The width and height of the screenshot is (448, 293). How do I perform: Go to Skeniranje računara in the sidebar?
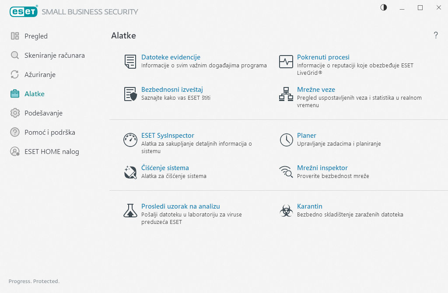click(x=54, y=56)
